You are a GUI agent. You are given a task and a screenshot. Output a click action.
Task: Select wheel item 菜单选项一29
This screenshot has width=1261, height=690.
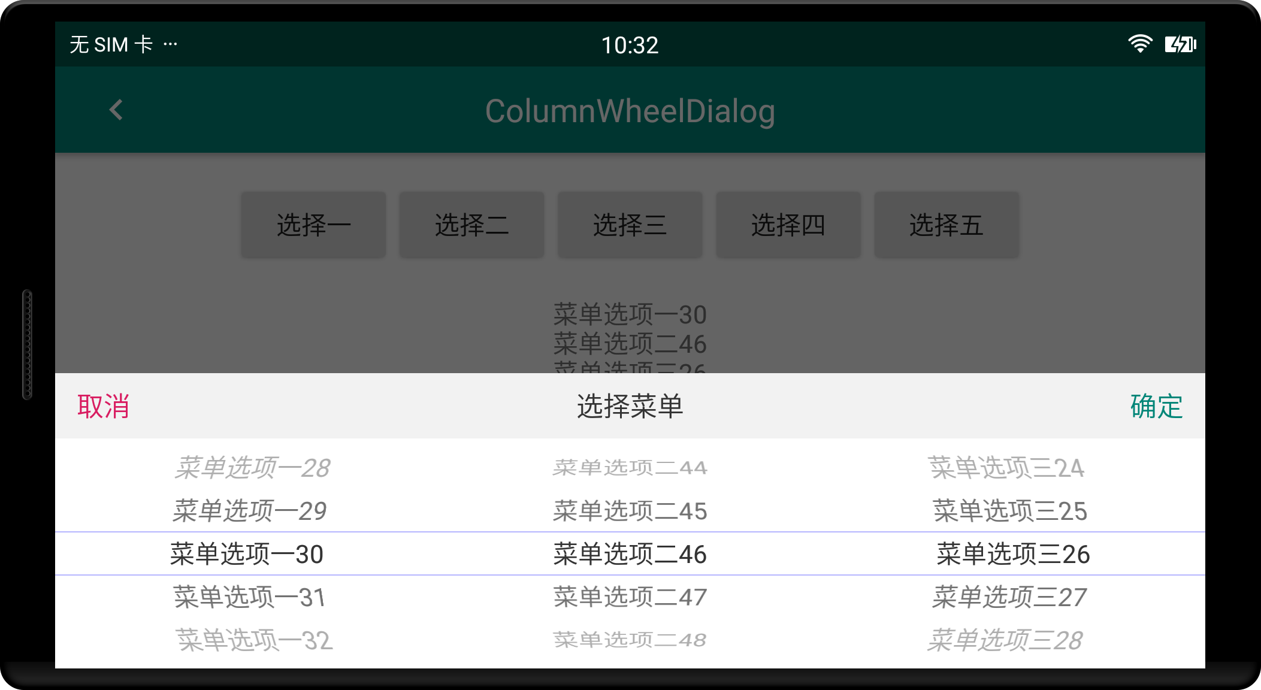tap(249, 511)
